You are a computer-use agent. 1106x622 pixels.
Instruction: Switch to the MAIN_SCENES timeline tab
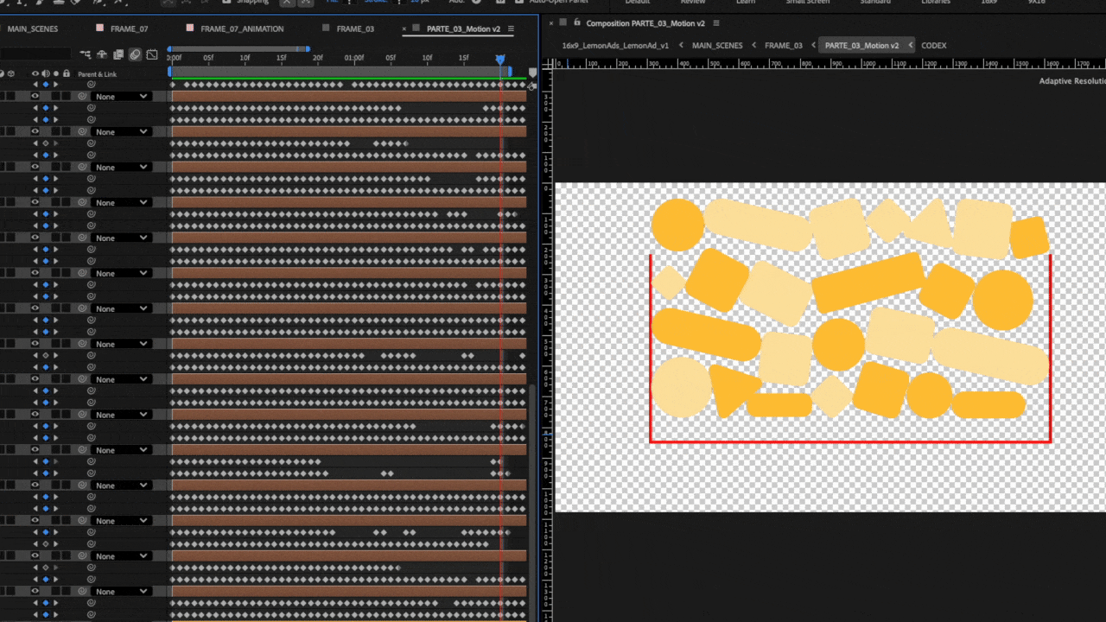click(33, 29)
